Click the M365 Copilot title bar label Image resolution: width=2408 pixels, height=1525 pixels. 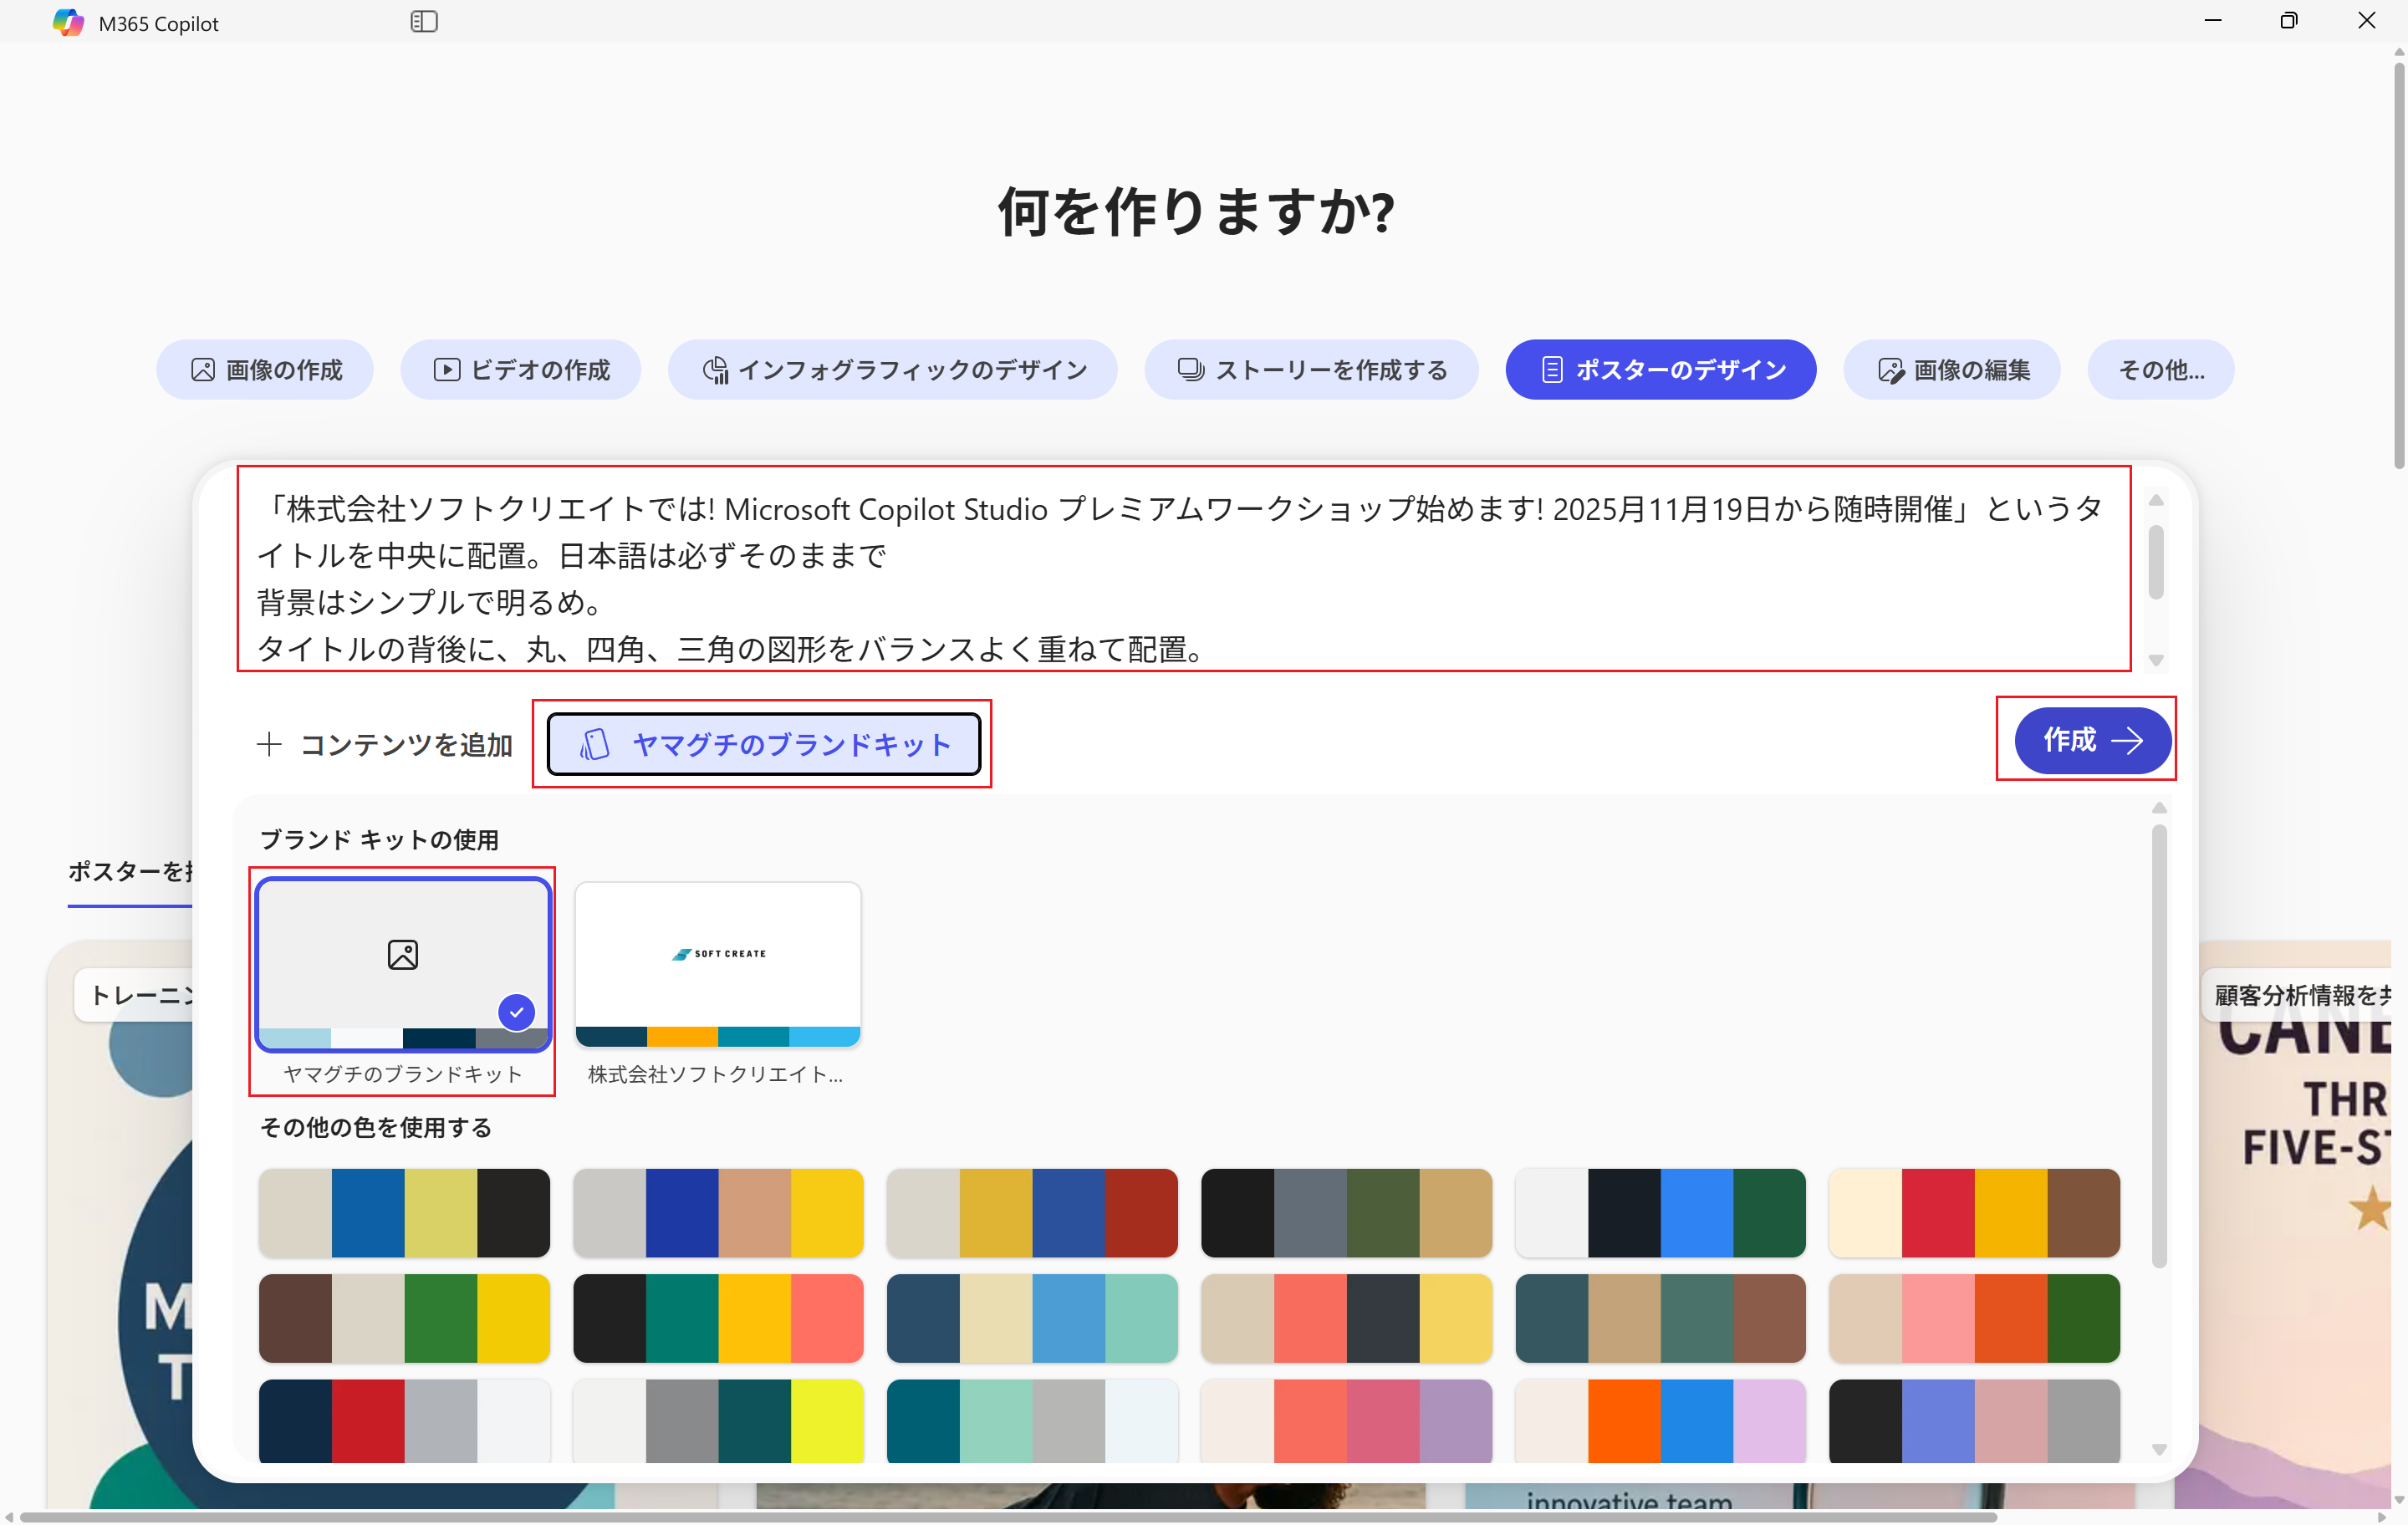click(x=158, y=21)
